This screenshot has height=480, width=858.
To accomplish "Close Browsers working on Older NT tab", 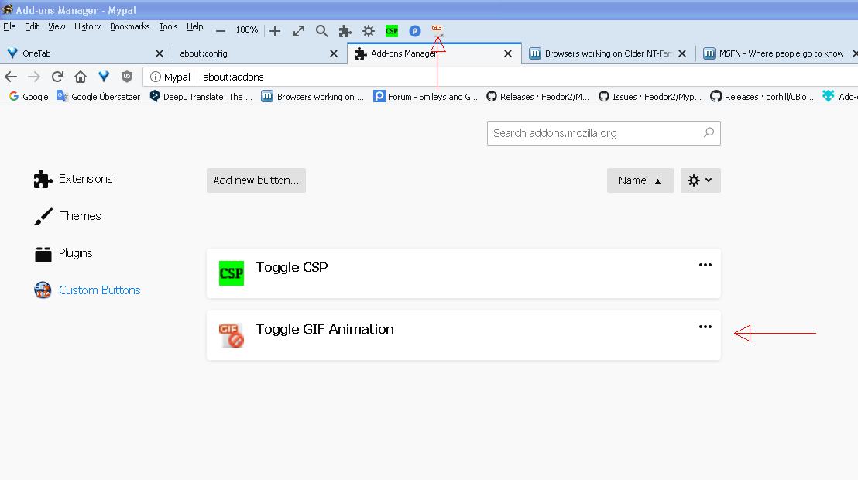I will click(681, 53).
